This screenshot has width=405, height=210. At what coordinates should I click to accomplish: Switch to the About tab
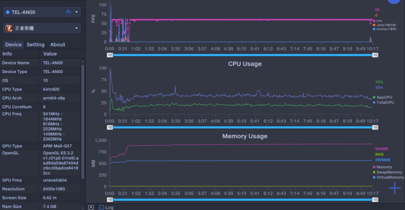tap(58, 44)
